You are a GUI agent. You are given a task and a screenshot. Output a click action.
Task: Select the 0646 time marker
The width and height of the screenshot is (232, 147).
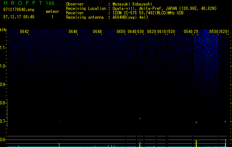click(x=73, y=32)
